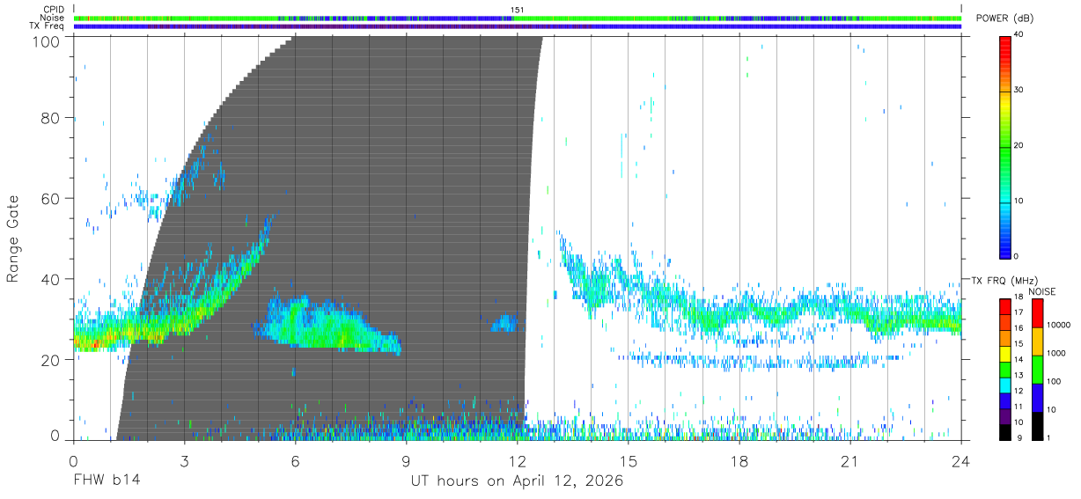Screen dimensions: 1081x499
Task: Click the 18 MHz frequency label
Action: point(1018,297)
